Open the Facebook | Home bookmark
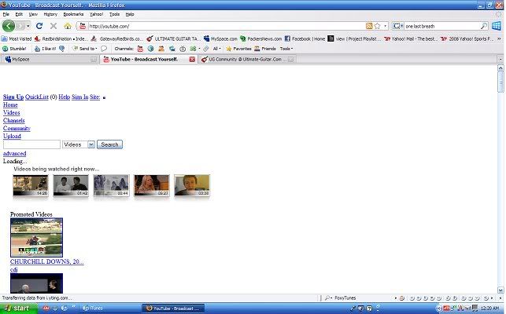The height and width of the screenshot is (314, 506). point(305,38)
